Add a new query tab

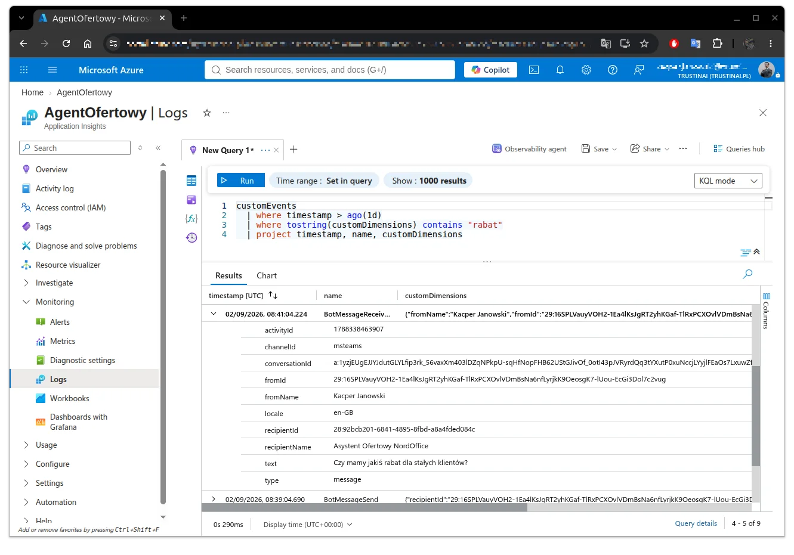click(293, 150)
